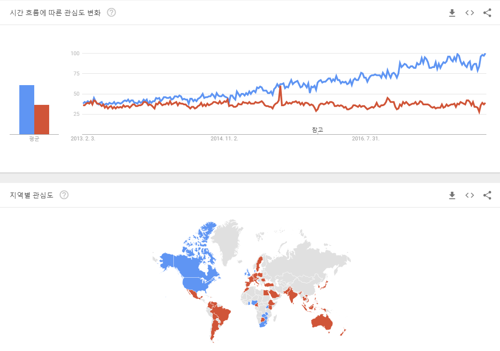Click the blue line endpoint at 100

[x=485, y=54]
